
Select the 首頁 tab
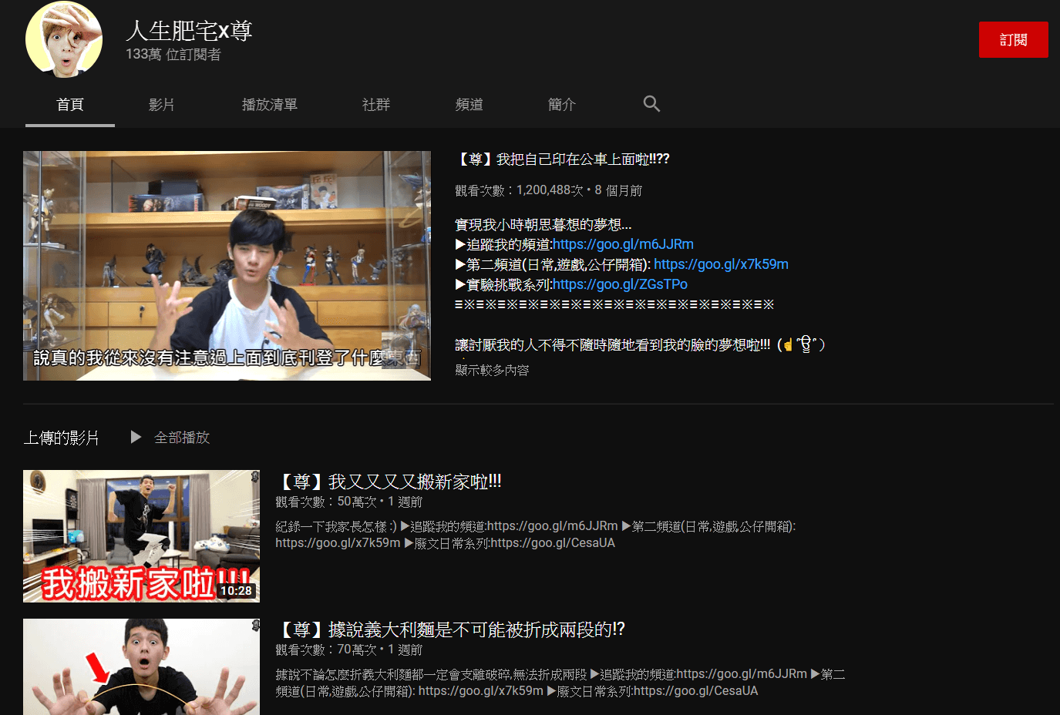70,105
